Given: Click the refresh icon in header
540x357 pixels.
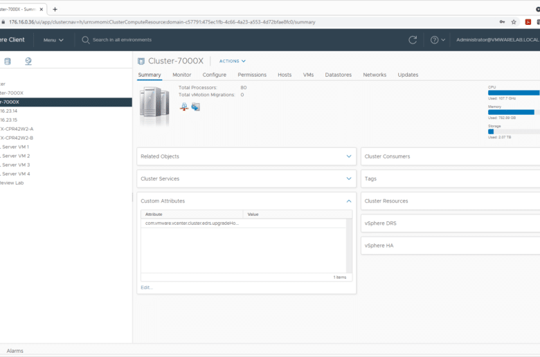Looking at the screenshot, I should pos(413,40).
